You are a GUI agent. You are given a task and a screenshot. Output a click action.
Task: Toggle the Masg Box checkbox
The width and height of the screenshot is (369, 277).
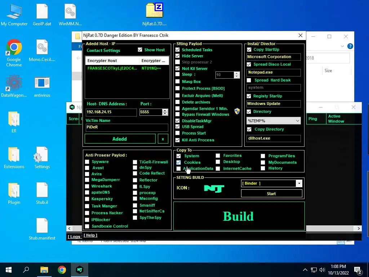(x=177, y=82)
